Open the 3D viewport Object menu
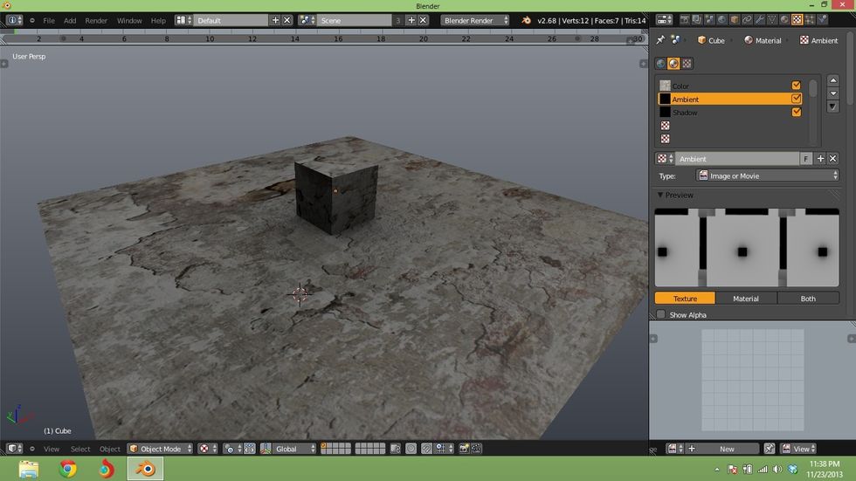The height and width of the screenshot is (481, 856). pyautogui.click(x=110, y=449)
